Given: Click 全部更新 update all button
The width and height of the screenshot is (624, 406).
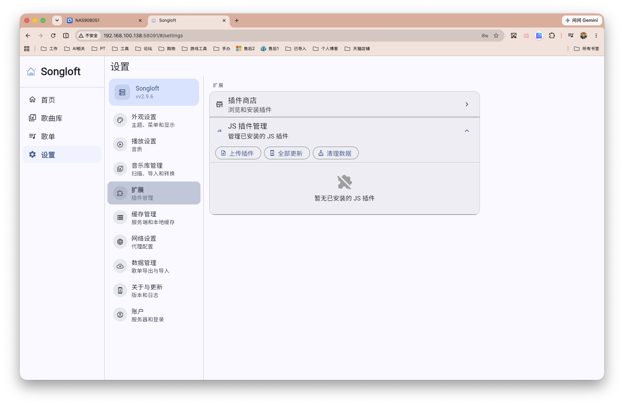Looking at the screenshot, I should tap(287, 153).
